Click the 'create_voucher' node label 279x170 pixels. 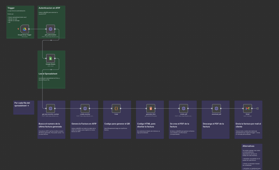point(85,114)
